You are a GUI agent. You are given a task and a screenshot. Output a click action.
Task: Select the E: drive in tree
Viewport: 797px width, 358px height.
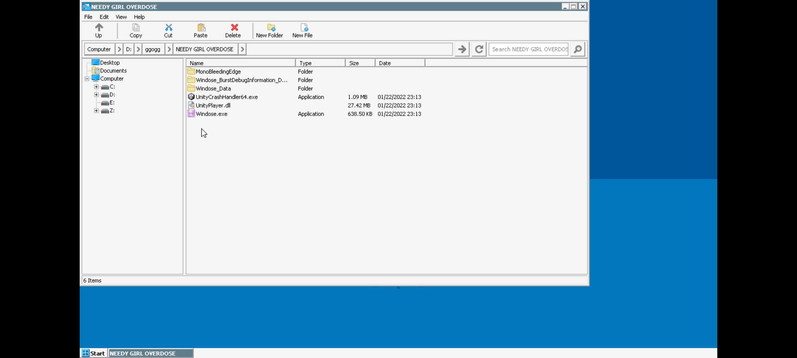(112, 102)
